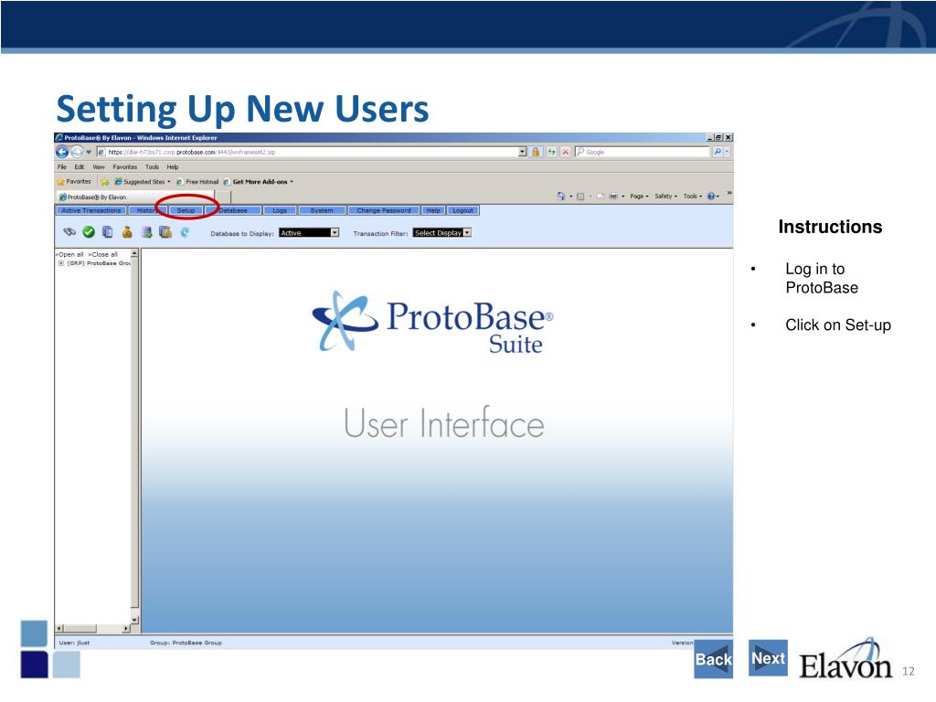The width and height of the screenshot is (936, 702).
Task: Open the Edit menu
Action: click(x=80, y=167)
